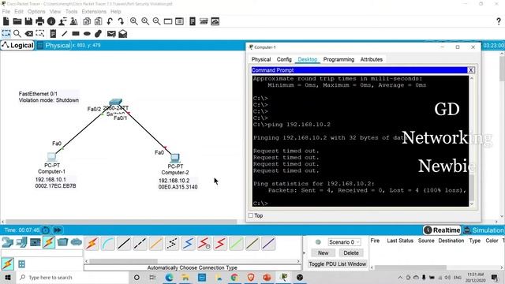Open the File menu
This screenshot has height=284, width=505.
[x=6, y=12]
